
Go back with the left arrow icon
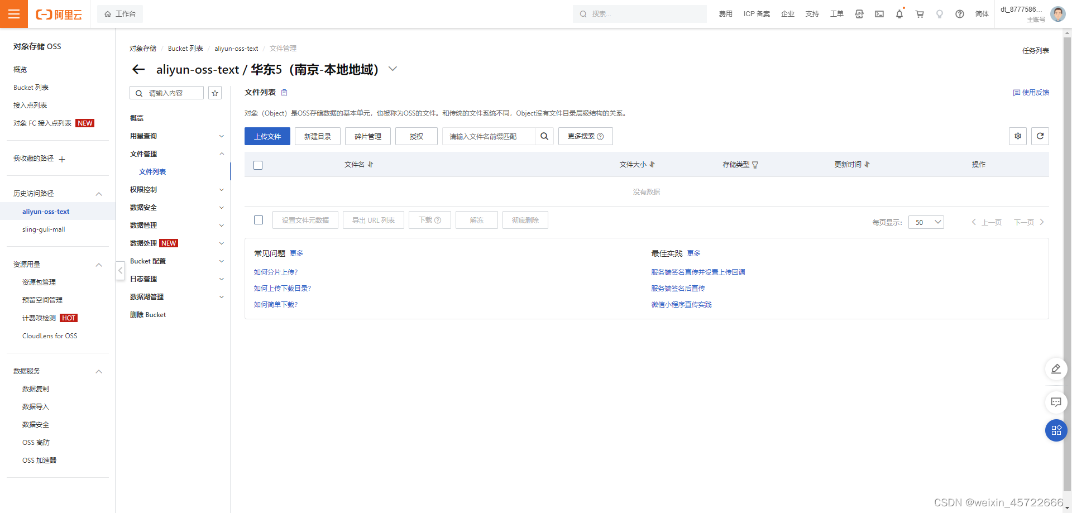point(138,69)
